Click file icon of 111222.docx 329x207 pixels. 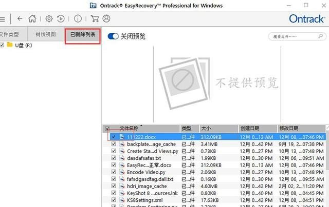pyautogui.click(x=122, y=137)
